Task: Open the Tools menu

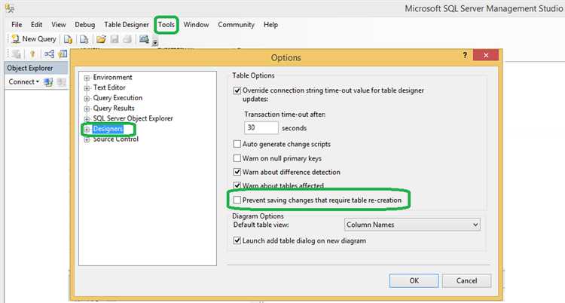Action: 166,24
